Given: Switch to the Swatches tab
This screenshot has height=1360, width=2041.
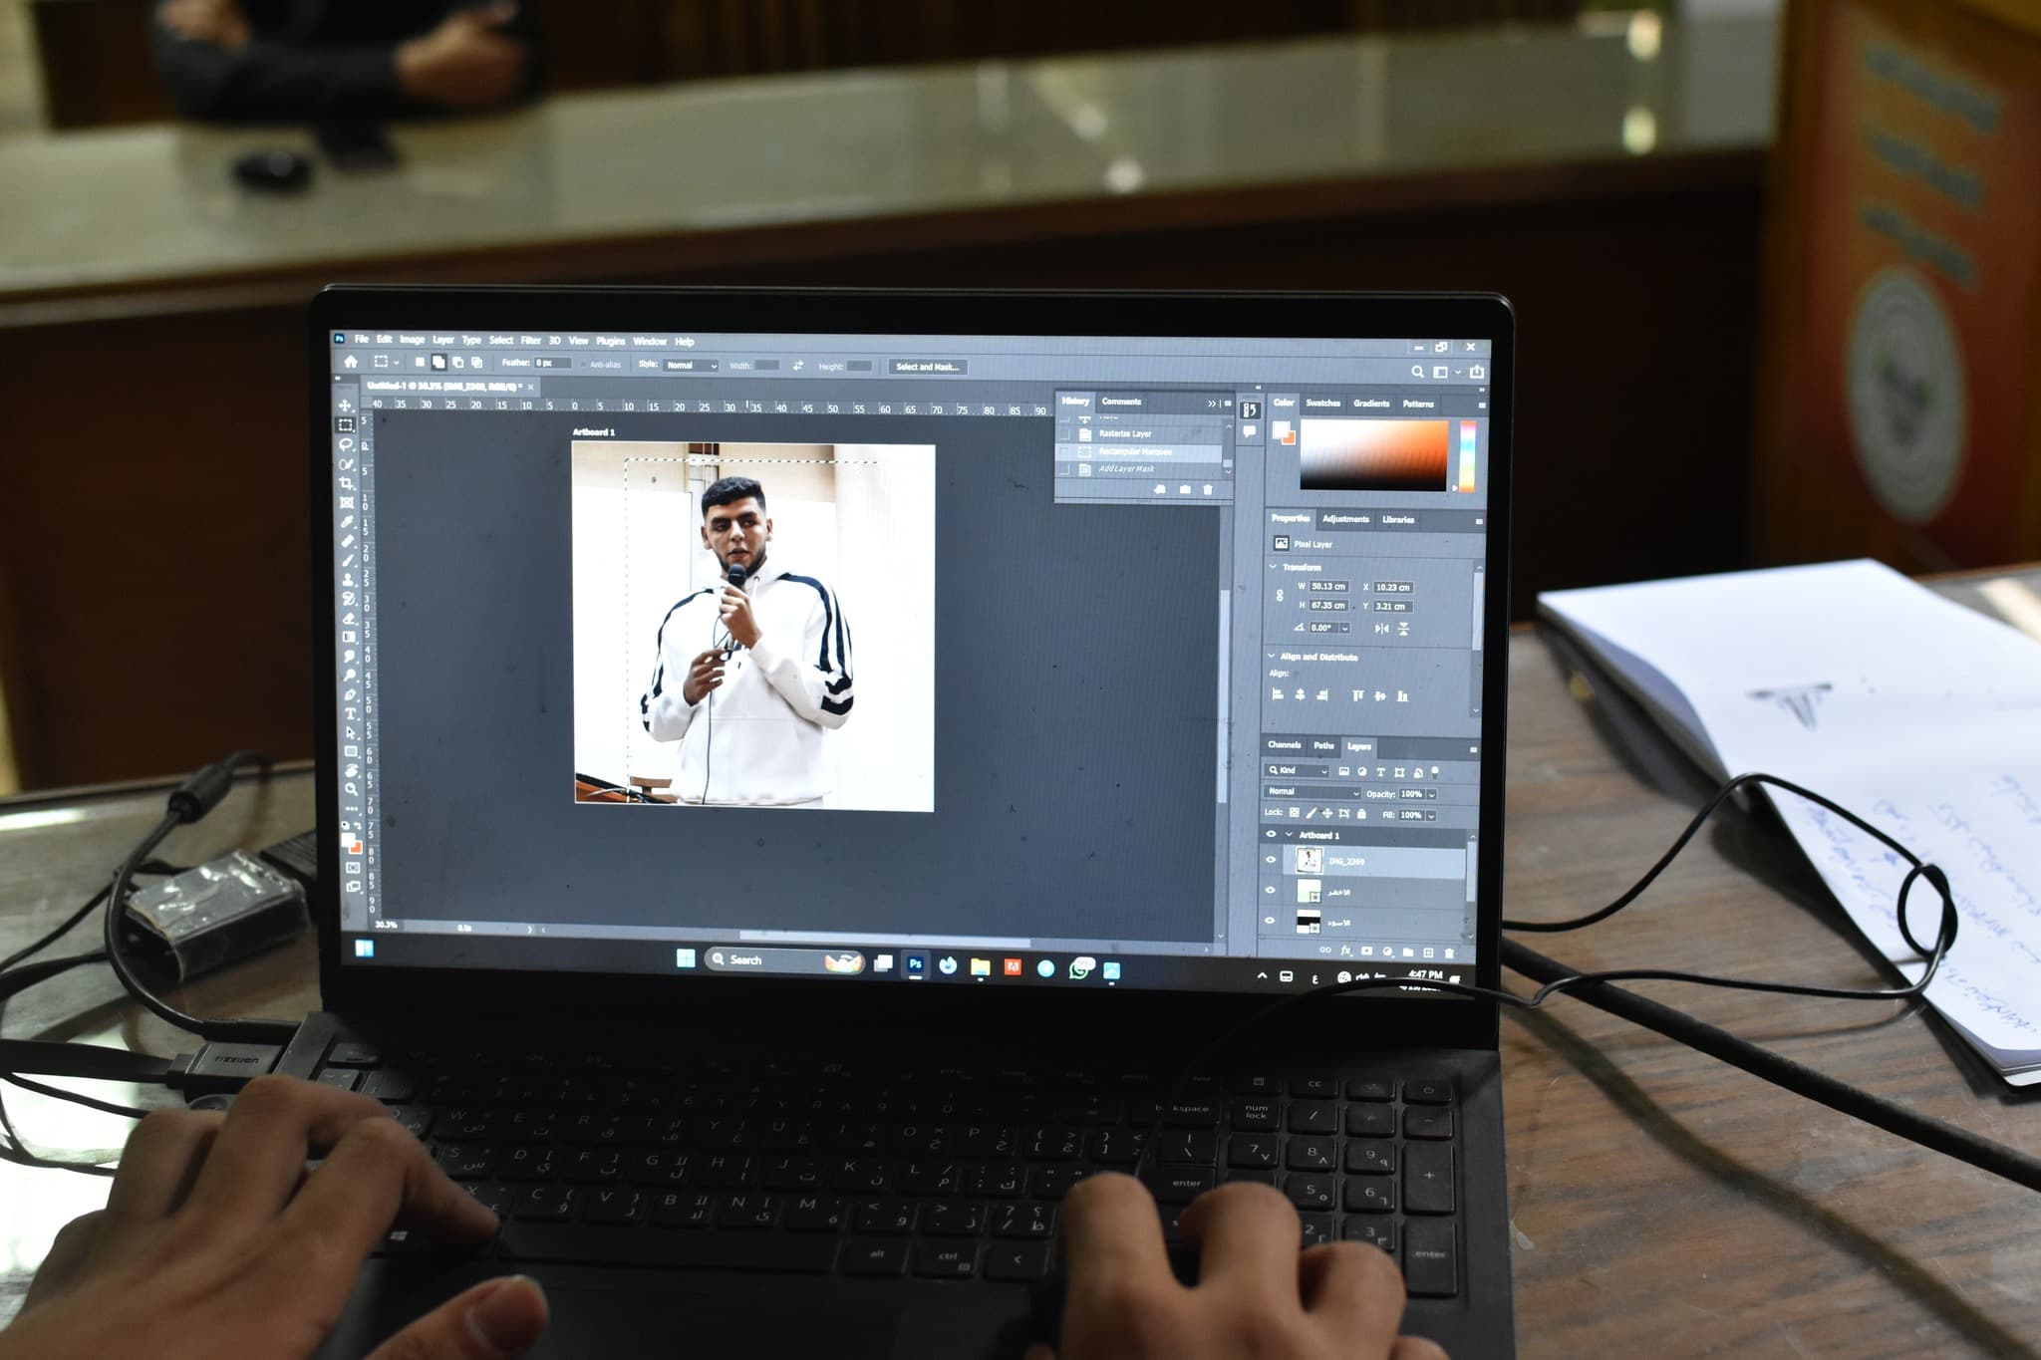Looking at the screenshot, I should pyautogui.click(x=1322, y=404).
